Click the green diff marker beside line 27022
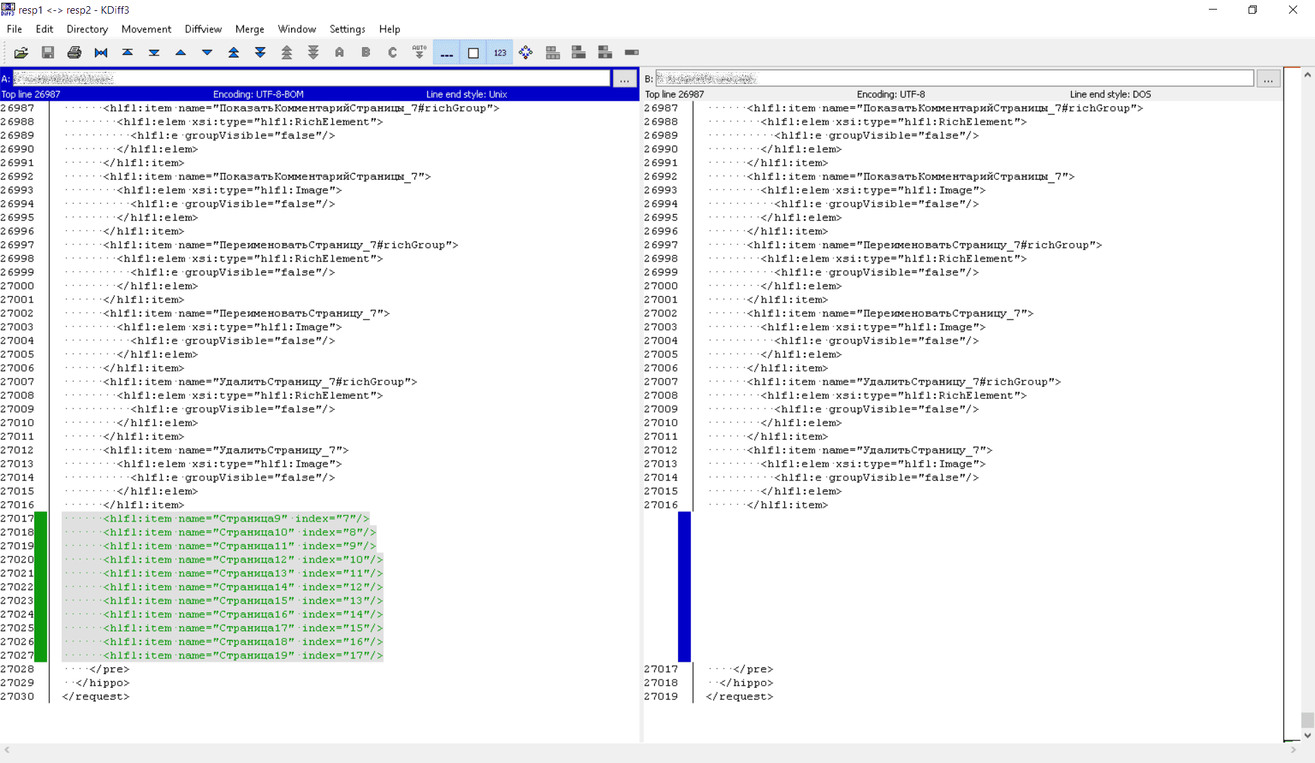This screenshot has width=1315, height=763. [x=41, y=587]
